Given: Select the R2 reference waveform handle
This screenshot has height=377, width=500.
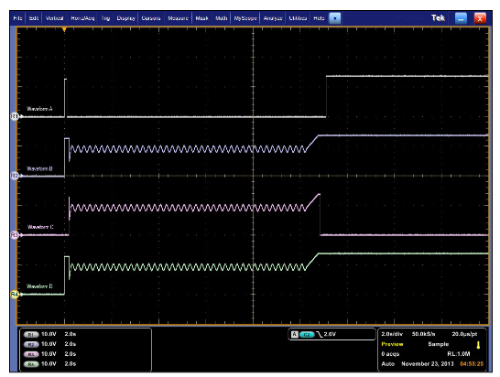Looking at the screenshot, I should 15,176.
